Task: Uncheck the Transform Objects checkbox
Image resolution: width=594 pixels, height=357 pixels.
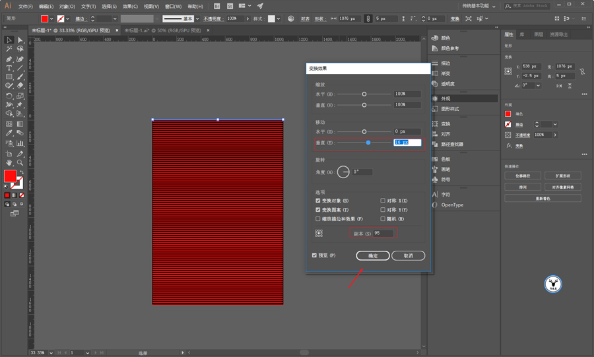Action: (x=318, y=201)
